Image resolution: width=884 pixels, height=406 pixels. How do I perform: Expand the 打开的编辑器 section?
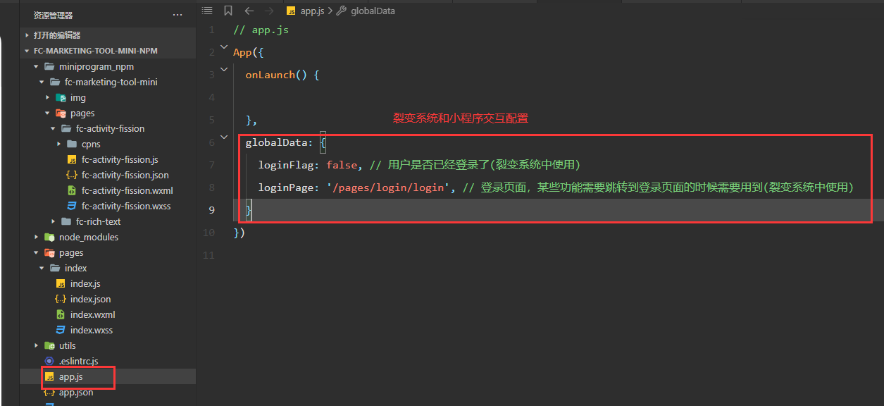tap(56, 35)
